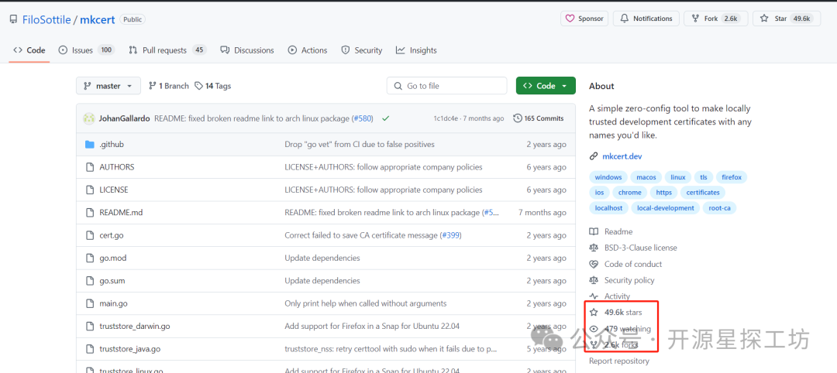Open the README.md file
837x373 pixels.
pyautogui.click(x=121, y=212)
